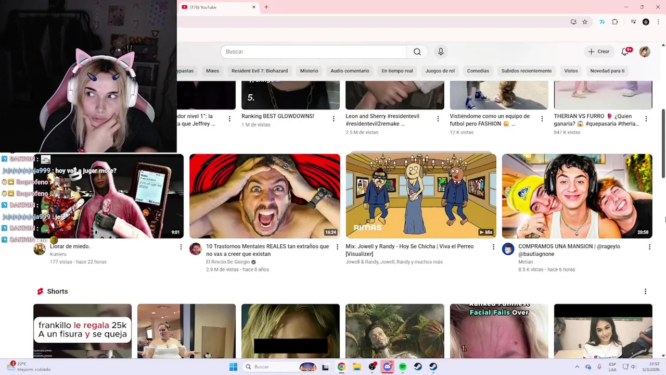Click the page vertical scrollbar thumb

(x=663, y=144)
